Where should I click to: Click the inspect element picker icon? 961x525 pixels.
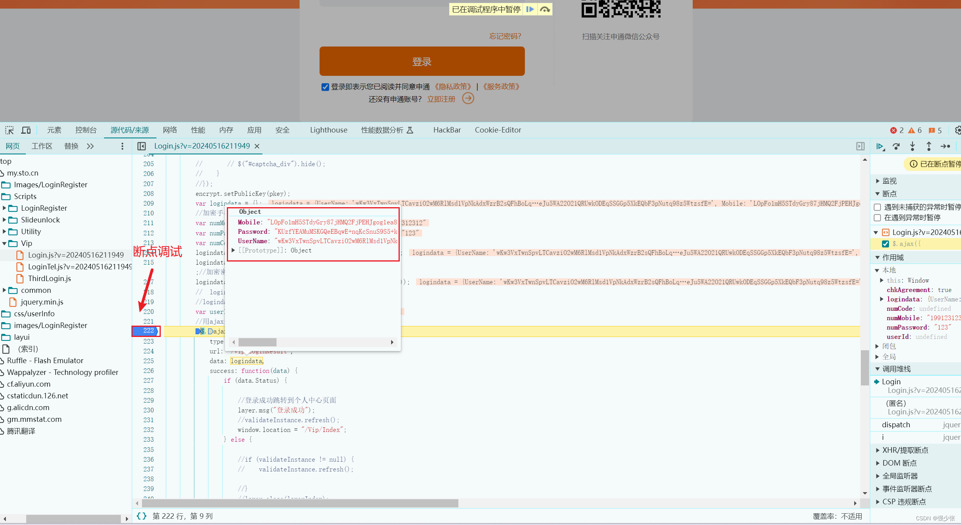(x=9, y=130)
